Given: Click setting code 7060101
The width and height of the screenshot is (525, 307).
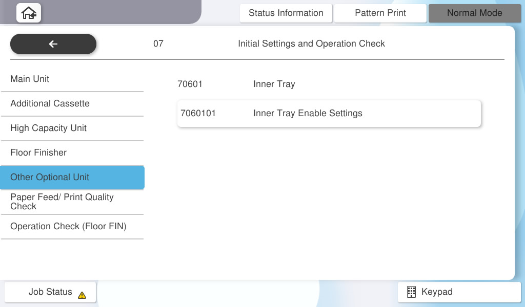Looking at the screenshot, I should pos(198,114).
